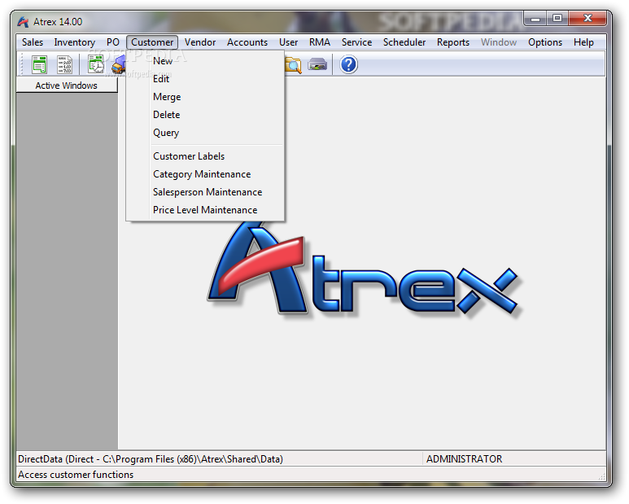The image size is (629, 504).
Task: Open the Scheduler menu
Action: [x=404, y=42]
